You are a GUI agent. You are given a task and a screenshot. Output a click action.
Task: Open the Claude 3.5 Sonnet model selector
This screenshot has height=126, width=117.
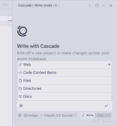[x=56, y=115]
